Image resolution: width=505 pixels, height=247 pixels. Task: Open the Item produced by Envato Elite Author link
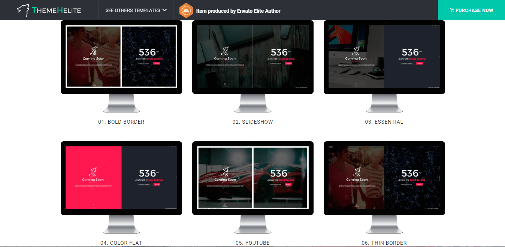(238, 11)
